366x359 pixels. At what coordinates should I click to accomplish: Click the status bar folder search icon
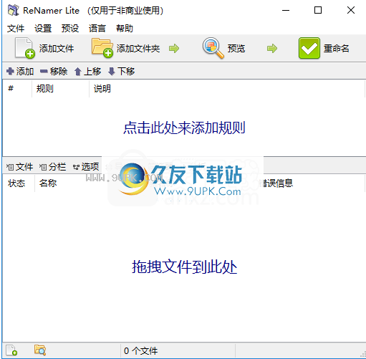coord(40,350)
